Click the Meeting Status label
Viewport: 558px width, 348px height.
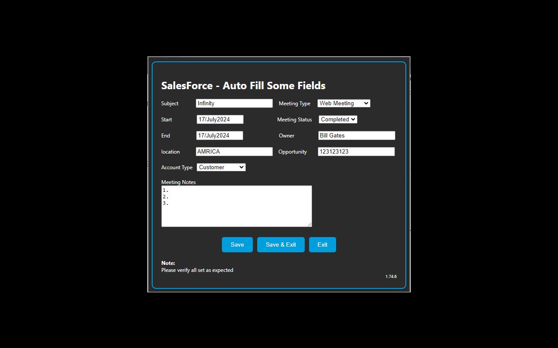294,120
